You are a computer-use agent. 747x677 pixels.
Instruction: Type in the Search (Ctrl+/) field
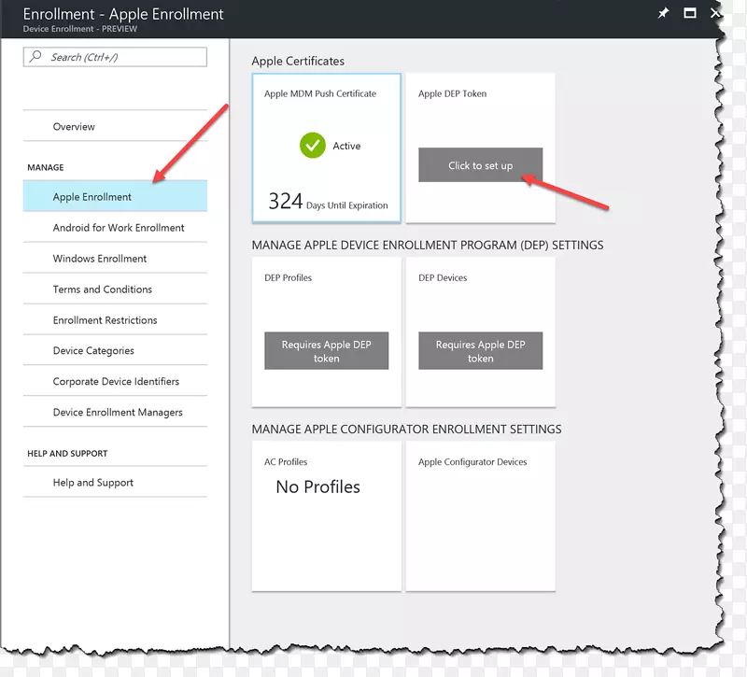(121, 57)
